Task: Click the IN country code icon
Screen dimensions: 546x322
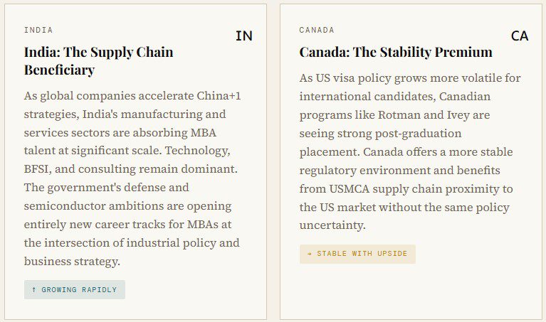Action: coord(243,36)
